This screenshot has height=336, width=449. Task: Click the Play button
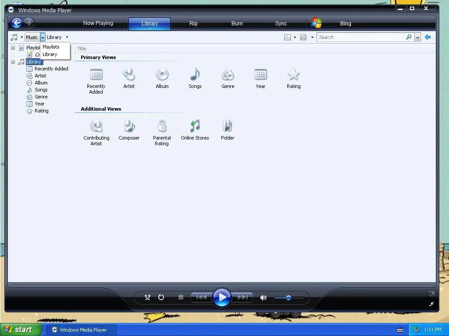222,297
